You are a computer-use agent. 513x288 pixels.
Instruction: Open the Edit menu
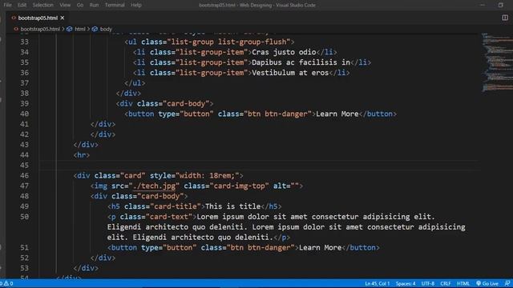point(22,5)
